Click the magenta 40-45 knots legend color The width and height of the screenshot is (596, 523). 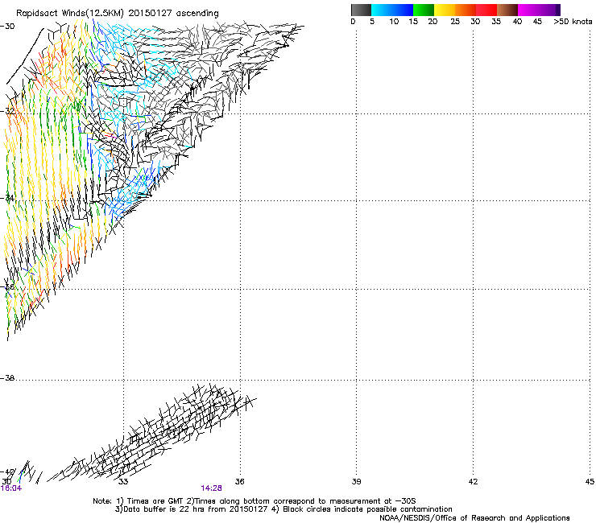[x=528, y=10]
